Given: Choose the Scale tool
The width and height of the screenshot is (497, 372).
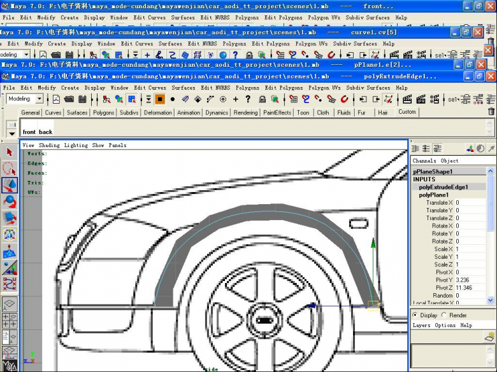Looking at the screenshot, I should [10, 218].
